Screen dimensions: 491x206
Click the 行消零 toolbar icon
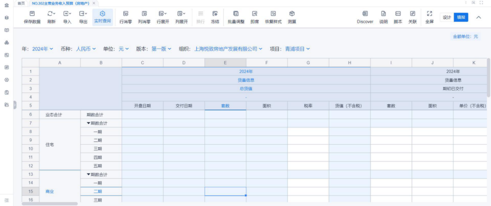pos(126,14)
